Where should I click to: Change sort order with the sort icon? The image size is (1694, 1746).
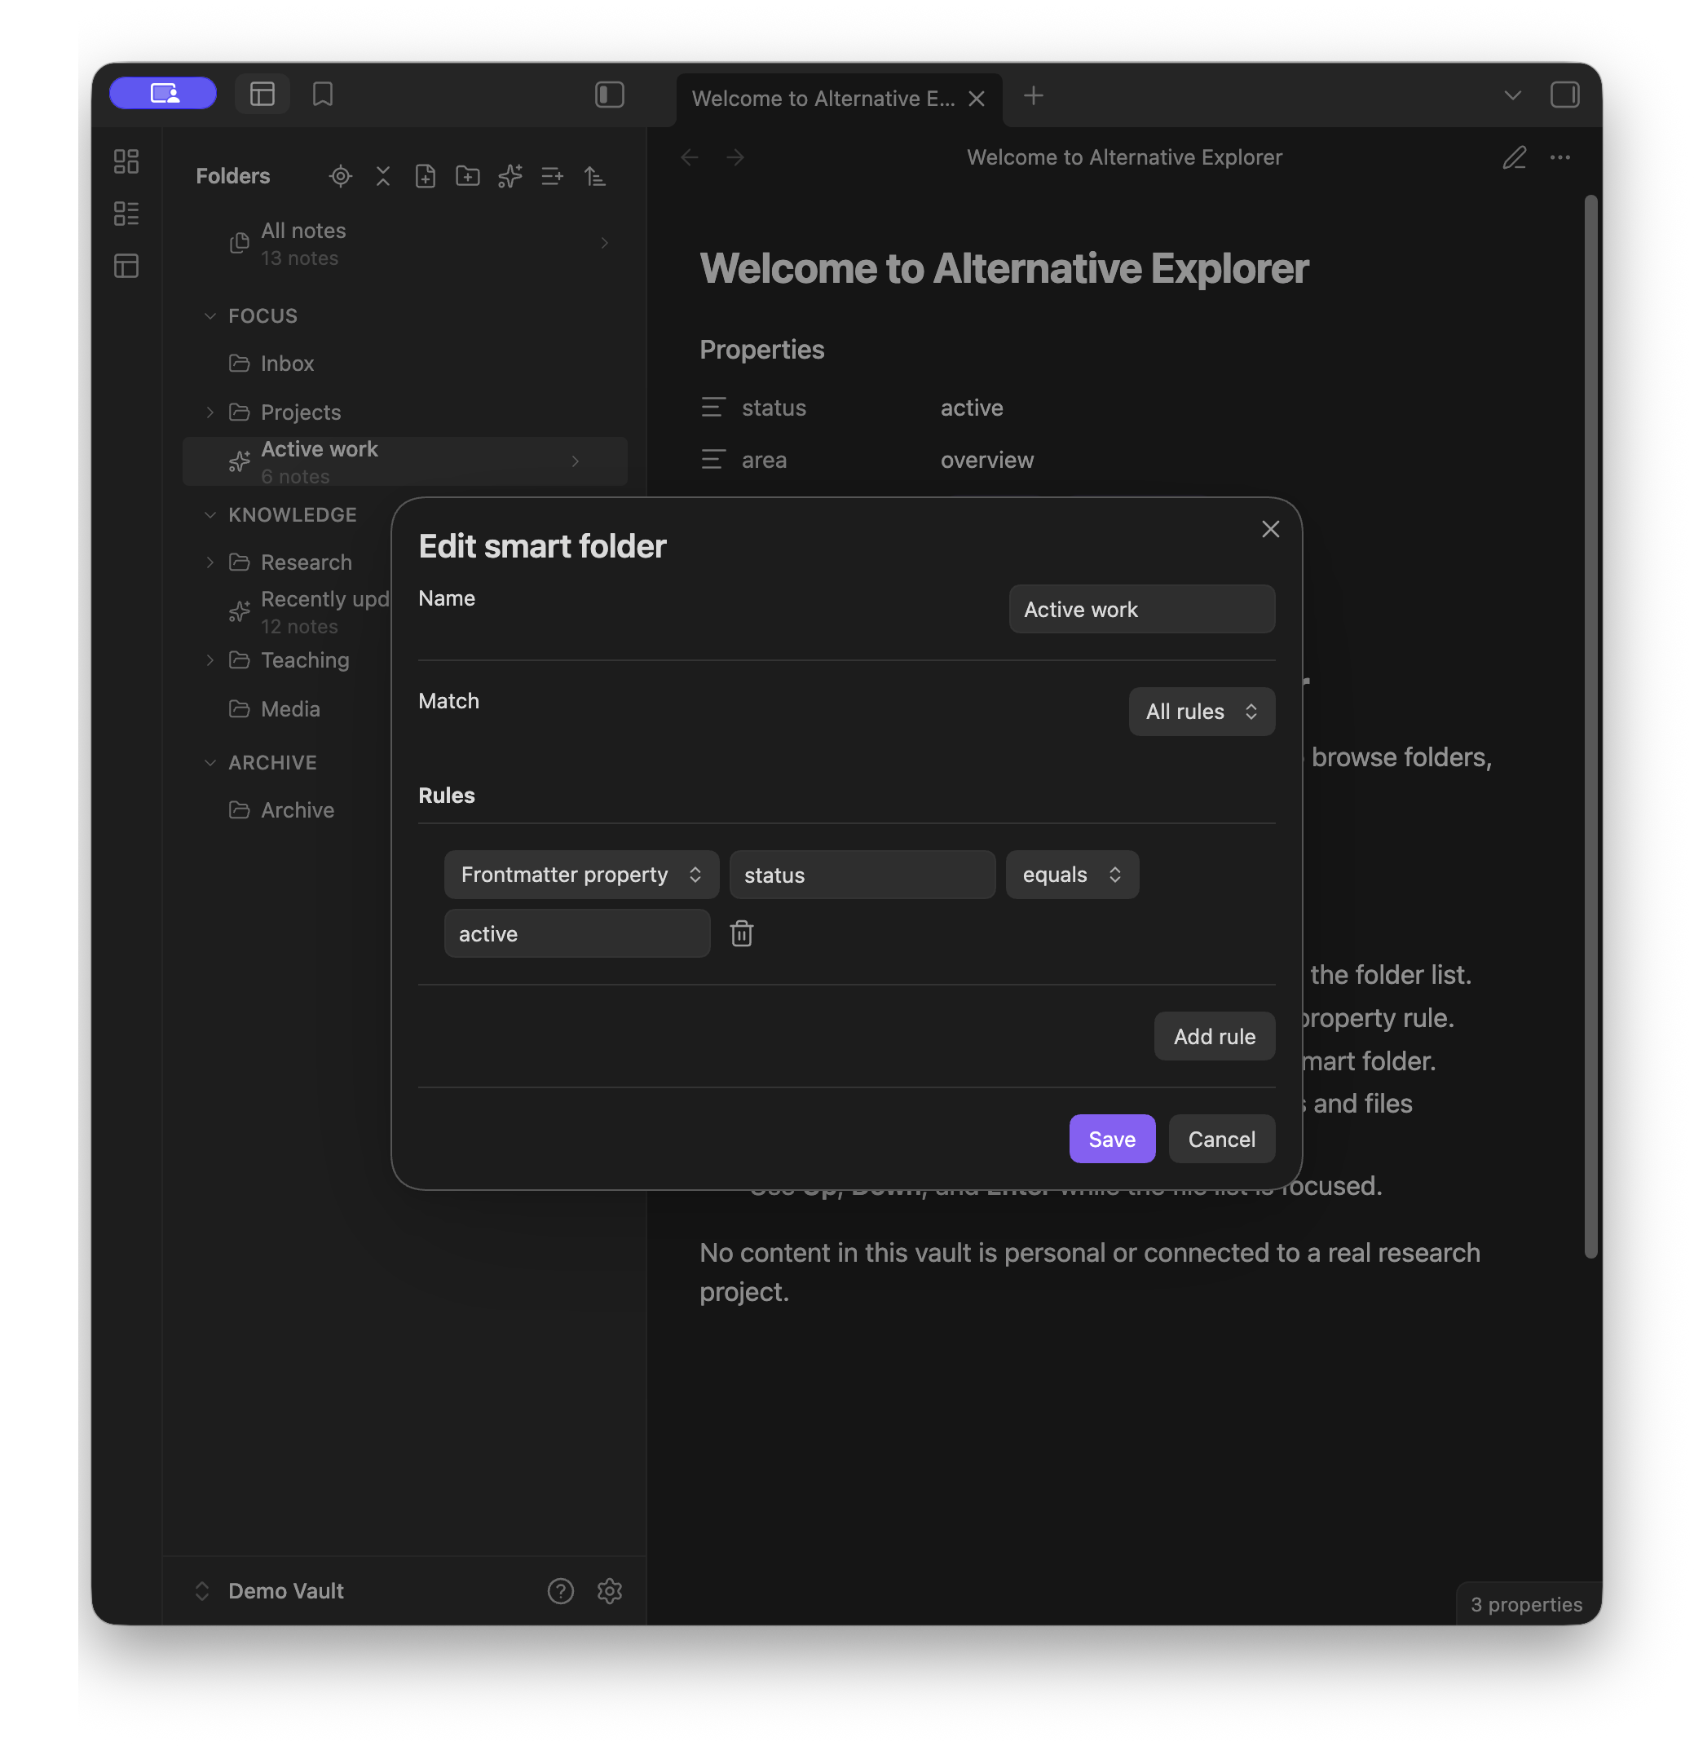pos(594,176)
